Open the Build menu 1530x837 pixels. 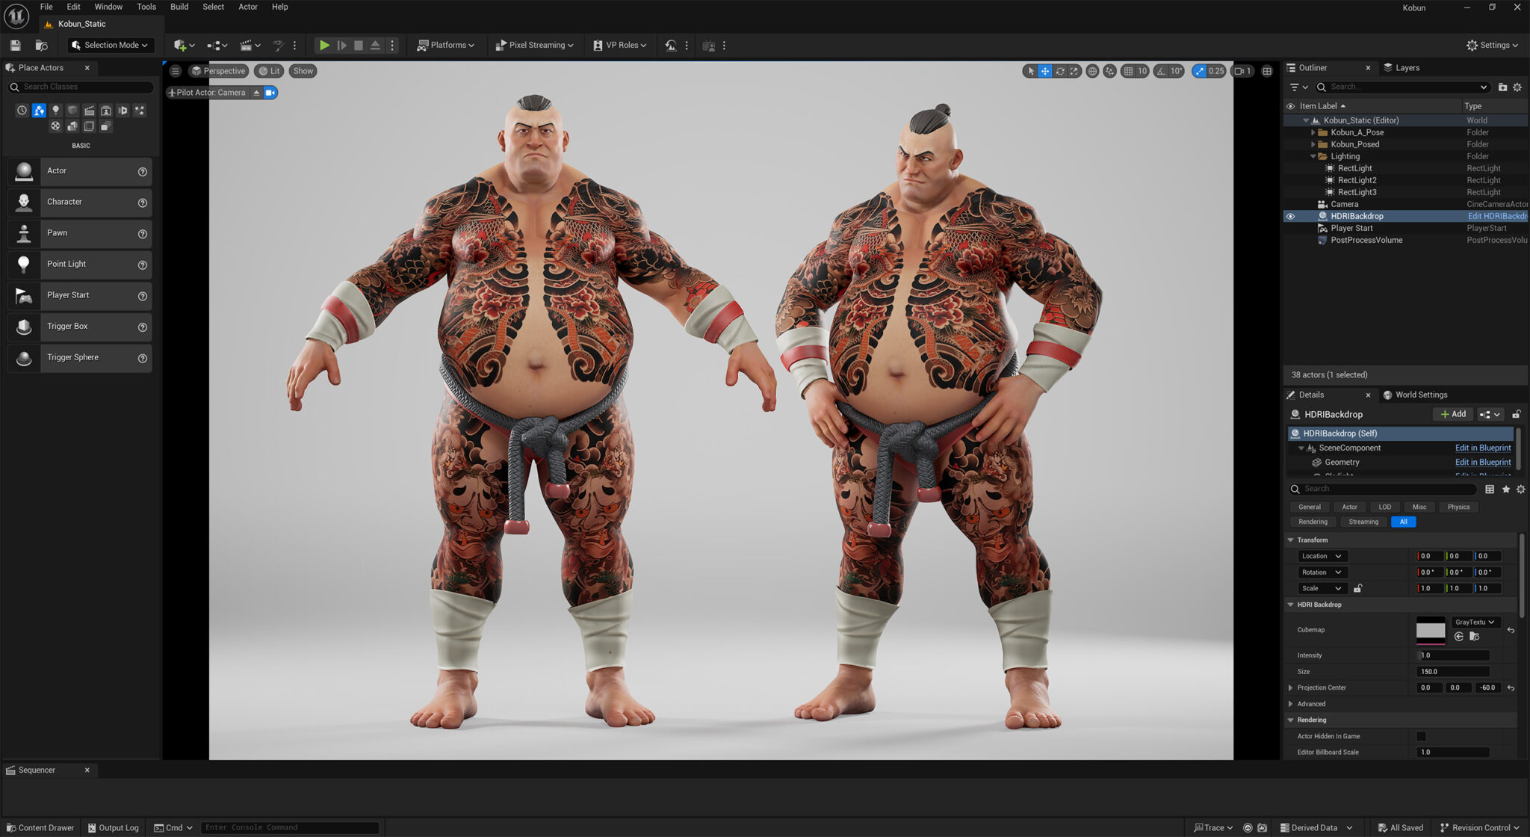179,7
